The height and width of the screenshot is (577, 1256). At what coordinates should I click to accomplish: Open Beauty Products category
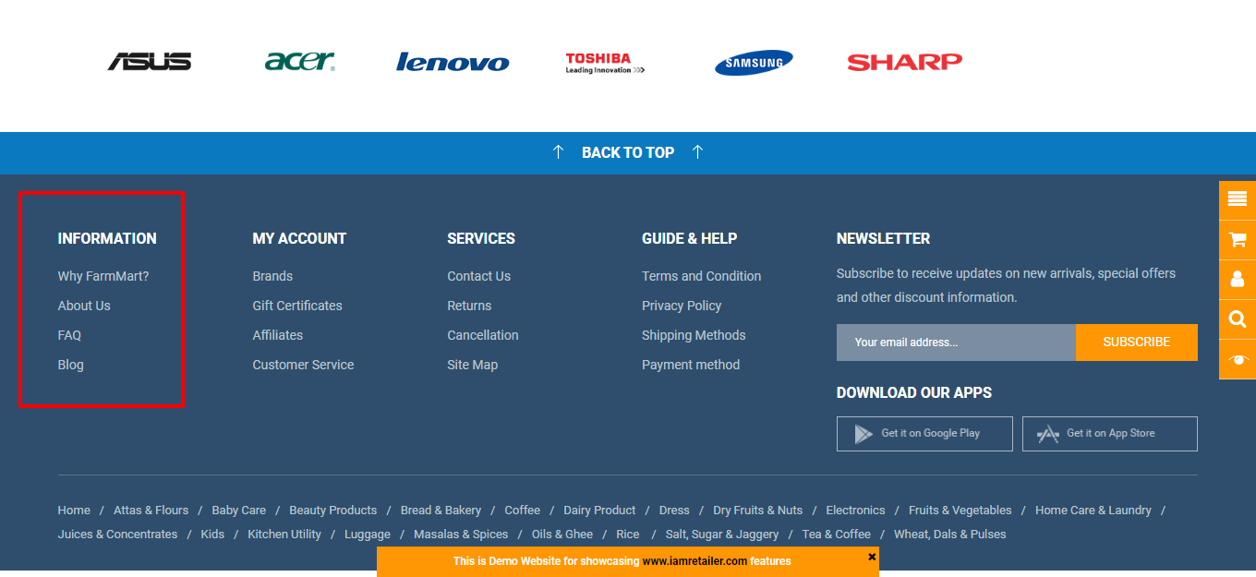coord(332,511)
